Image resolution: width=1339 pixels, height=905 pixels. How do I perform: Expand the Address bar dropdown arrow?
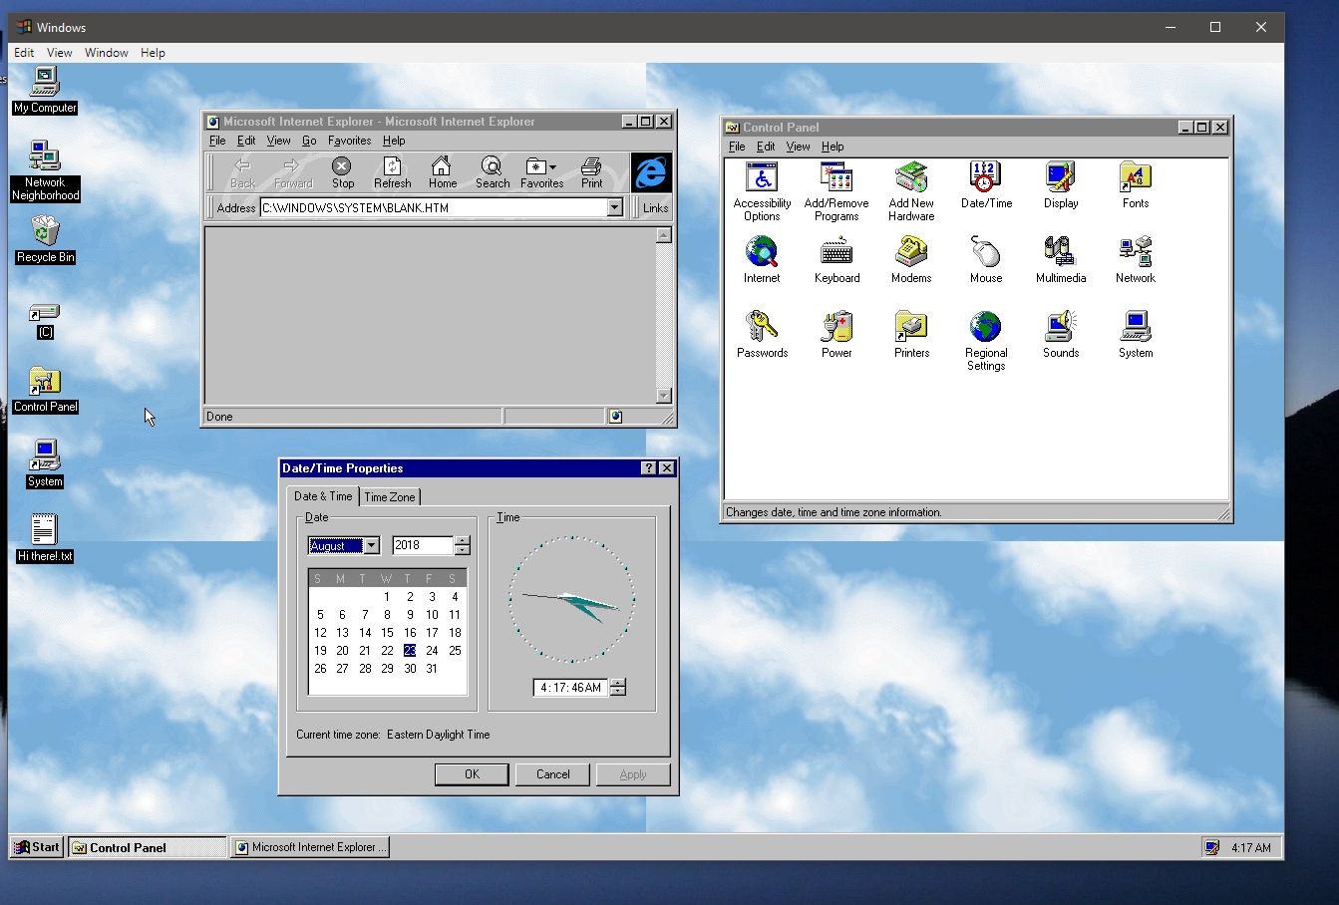[614, 207]
